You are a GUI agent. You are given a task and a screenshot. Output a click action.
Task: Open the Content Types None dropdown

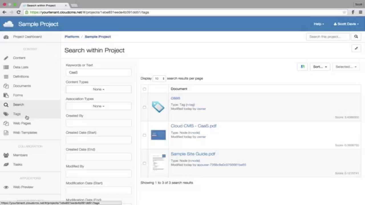[99, 89]
